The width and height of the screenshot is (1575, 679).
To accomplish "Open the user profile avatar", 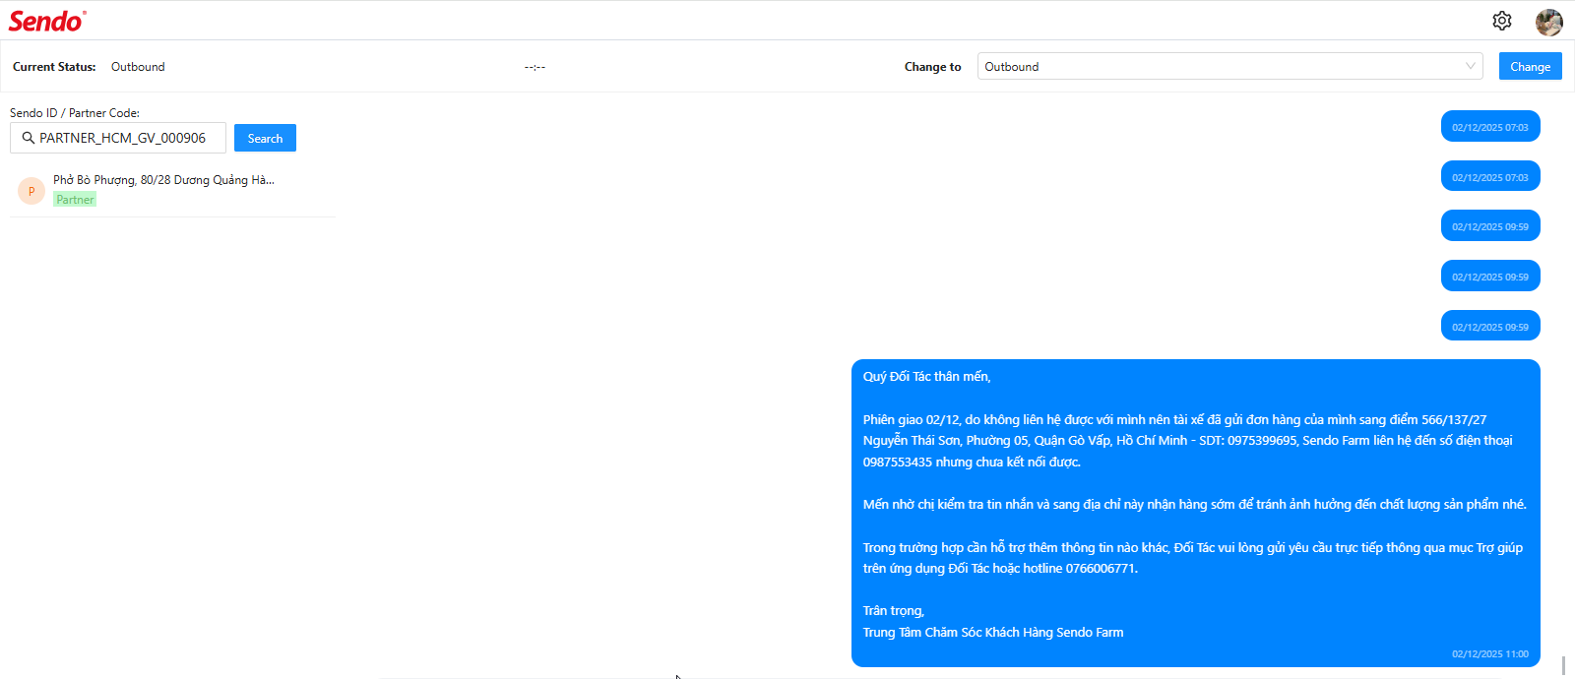I will pos(1549,22).
